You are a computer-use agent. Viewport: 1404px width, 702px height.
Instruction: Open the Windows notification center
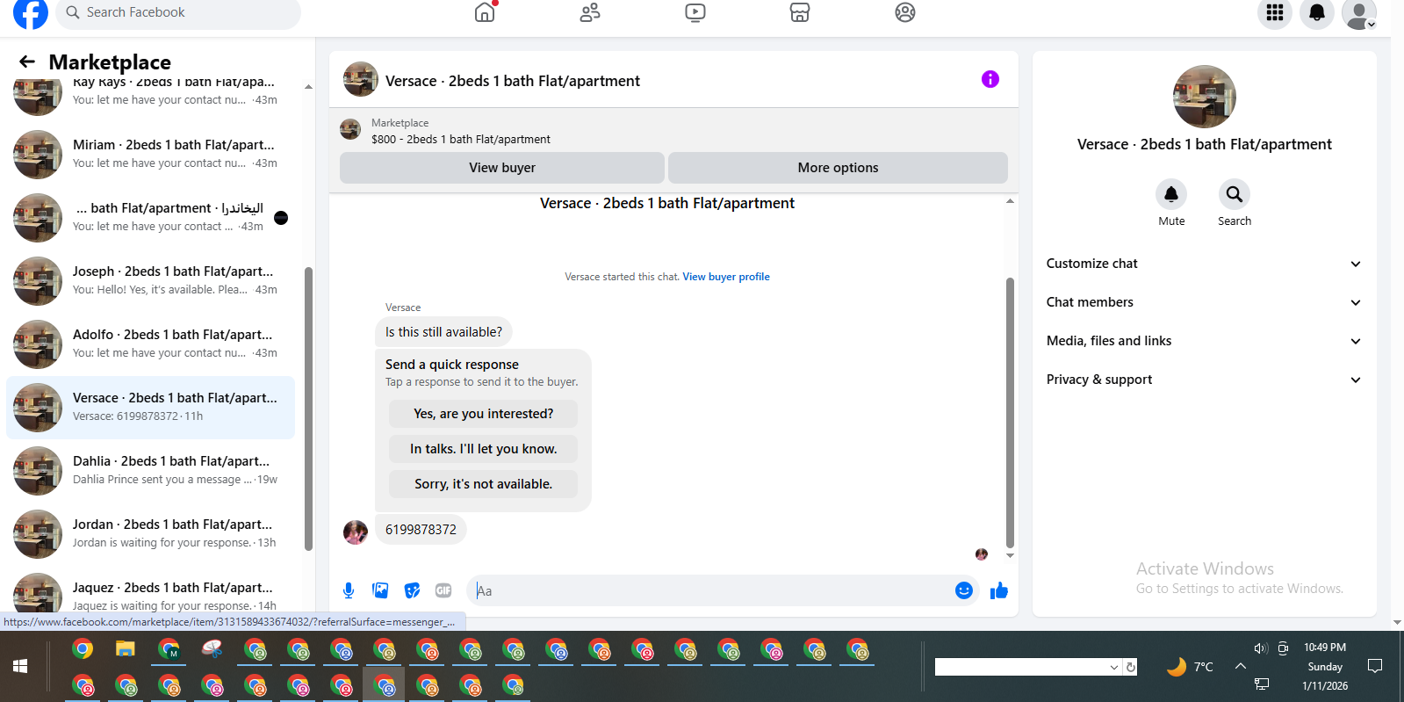point(1375,666)
